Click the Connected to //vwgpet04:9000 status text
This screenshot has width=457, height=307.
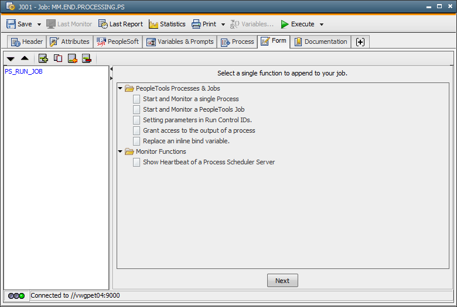point(75,296)
